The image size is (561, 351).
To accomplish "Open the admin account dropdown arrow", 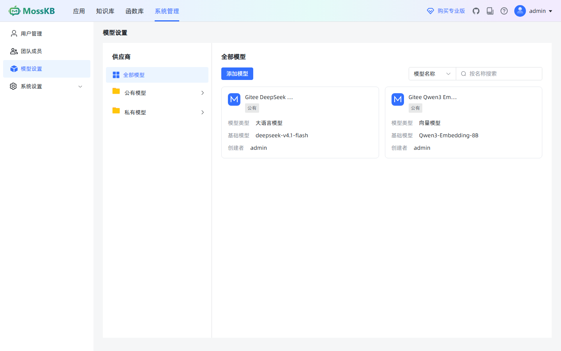I will coord(550,11).
